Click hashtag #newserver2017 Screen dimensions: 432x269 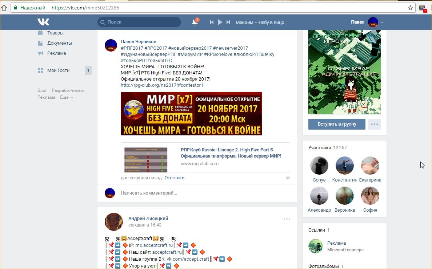(230, 48)
